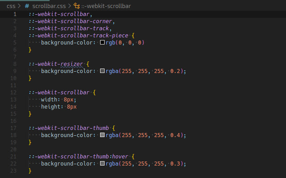286x178 pixels.
Task: Click the scrollbar.css breadcrumb item
Action: coord(49,6)
